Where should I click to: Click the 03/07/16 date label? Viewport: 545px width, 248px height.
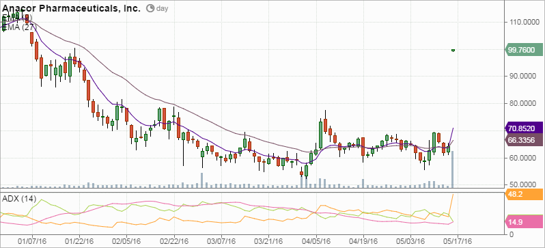pyautogui.click(x=221, y=240)
